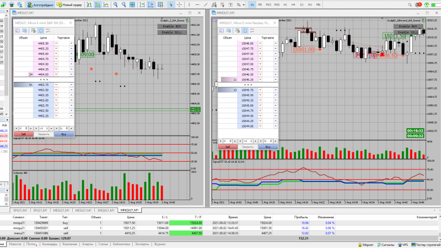Switch chart to candlestick mode
This screenshot has width=441, height=248.
click(98, 5)
